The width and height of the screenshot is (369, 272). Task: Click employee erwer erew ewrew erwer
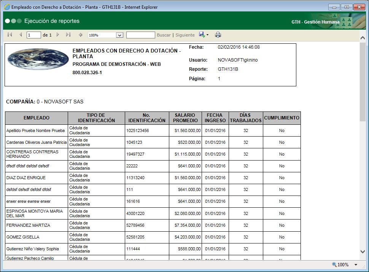[x=29, y=201]
